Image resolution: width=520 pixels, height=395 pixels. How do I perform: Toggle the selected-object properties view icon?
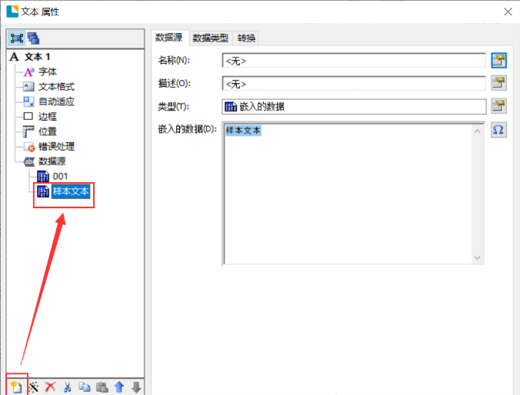coord(17,38)
